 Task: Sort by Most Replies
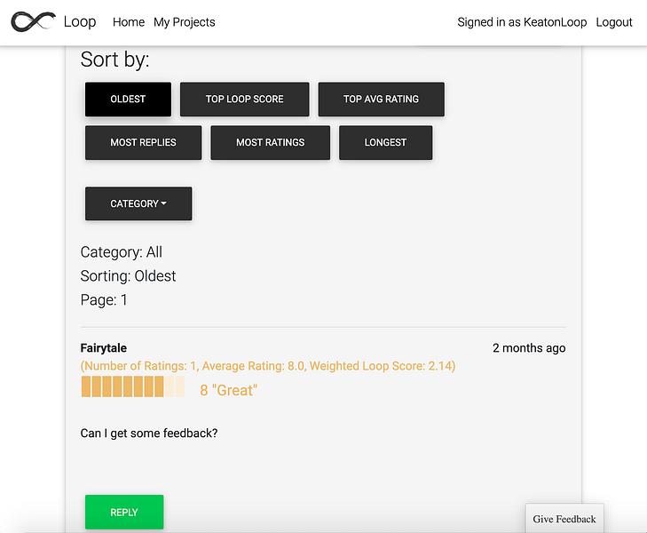[143, 142]
